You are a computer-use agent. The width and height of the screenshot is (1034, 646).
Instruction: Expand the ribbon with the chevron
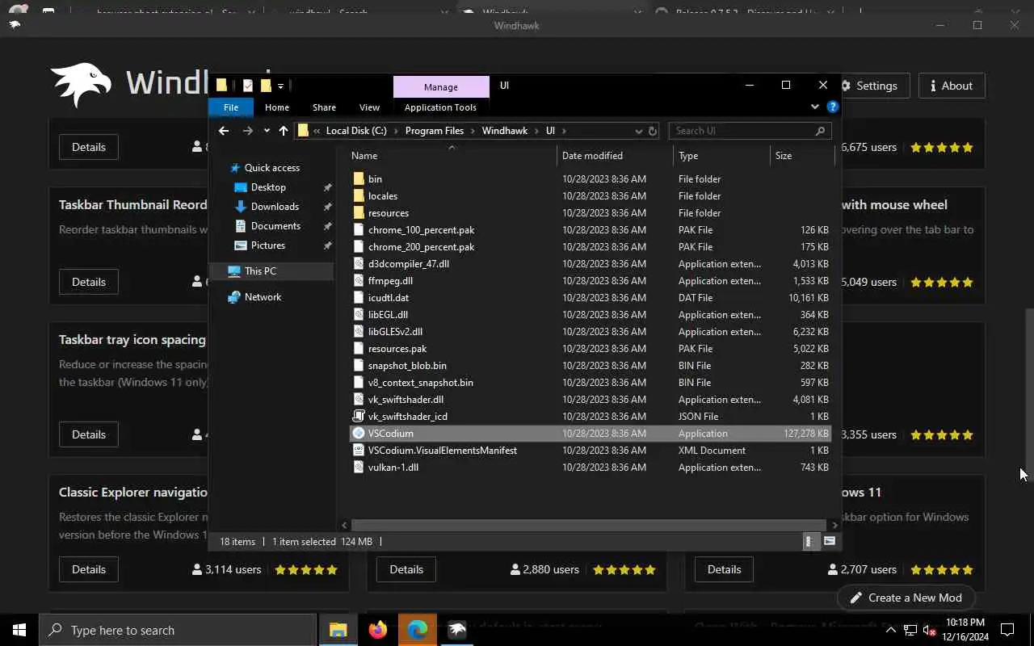[x=814, y=107]
